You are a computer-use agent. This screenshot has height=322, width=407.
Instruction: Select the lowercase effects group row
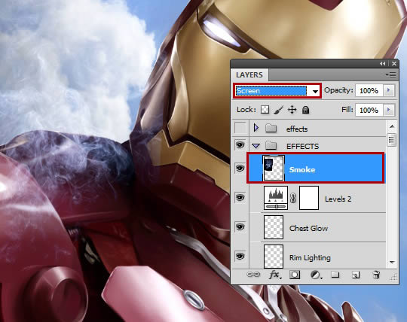[x=317, y=128]
